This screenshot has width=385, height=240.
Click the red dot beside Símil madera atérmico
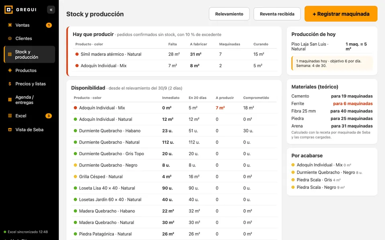click(77, 54)
